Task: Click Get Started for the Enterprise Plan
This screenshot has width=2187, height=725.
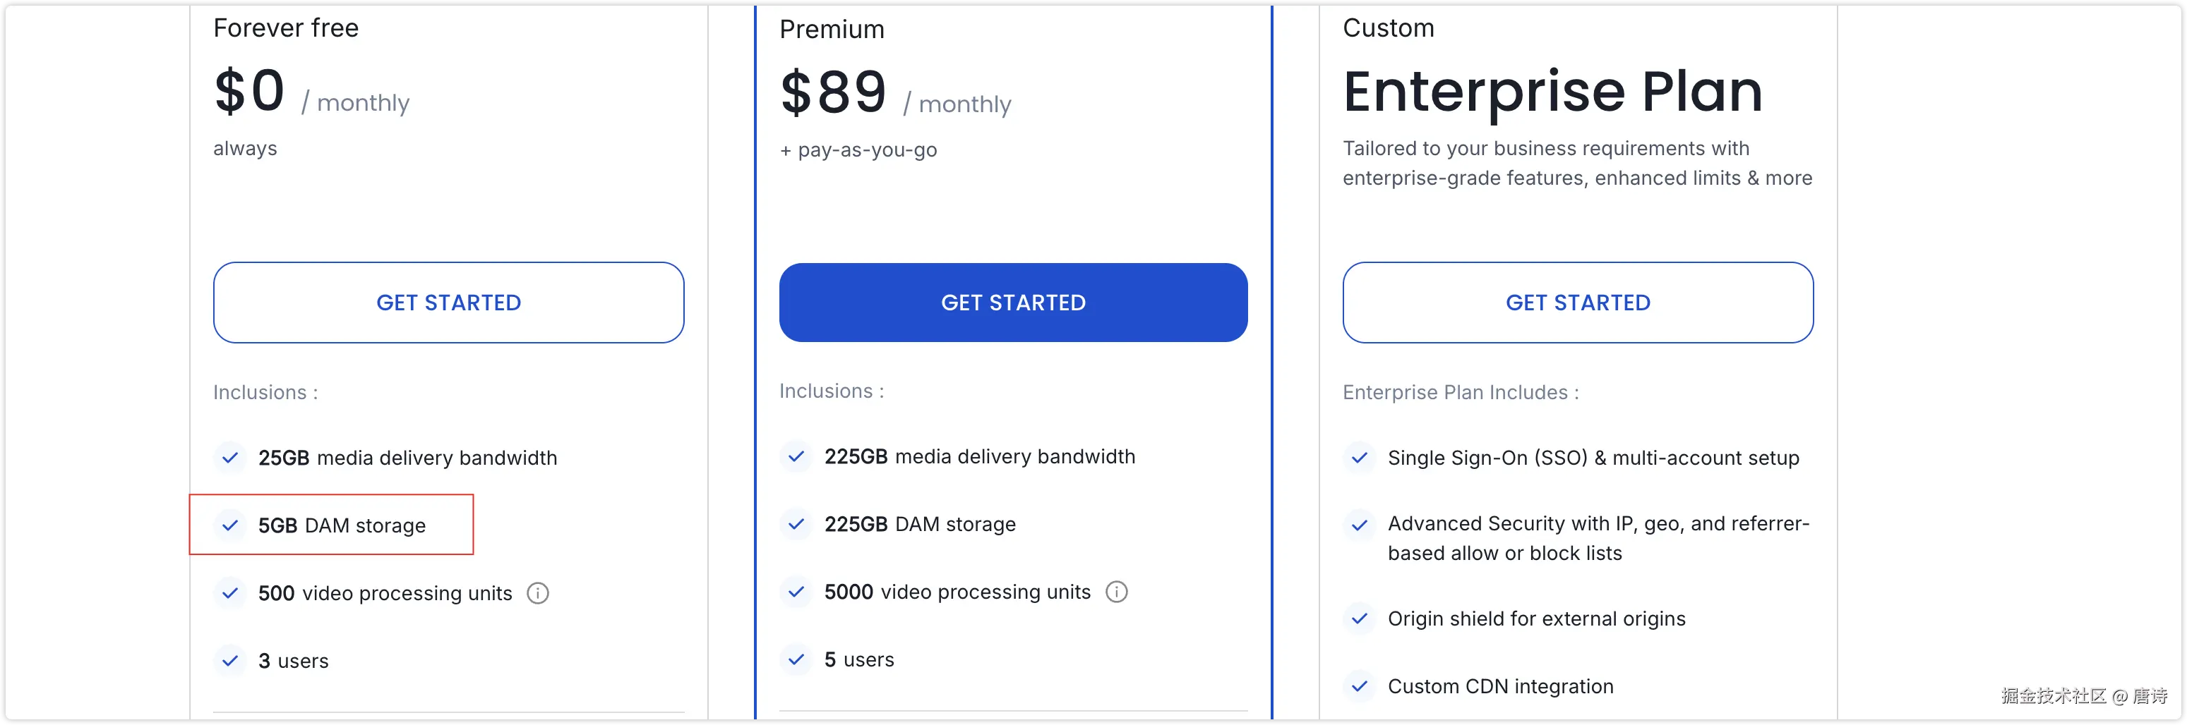Action: (1578, 303)
